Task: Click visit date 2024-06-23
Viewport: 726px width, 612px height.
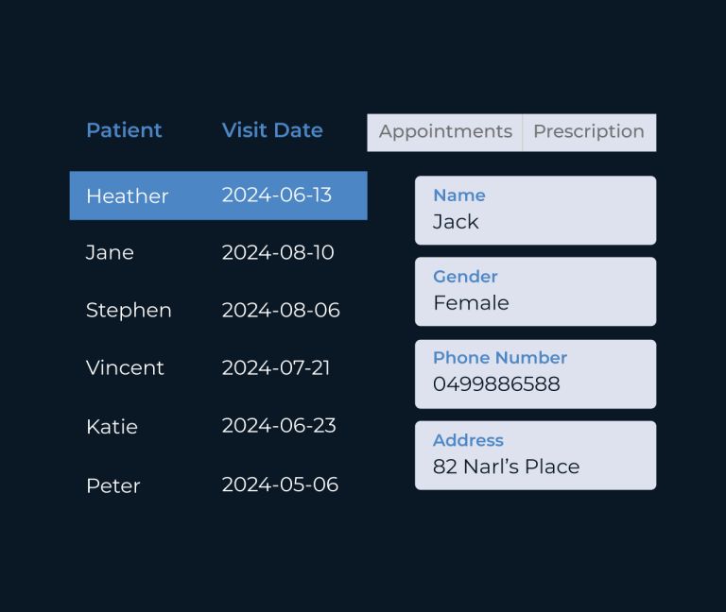Action: tap(279, 426)
